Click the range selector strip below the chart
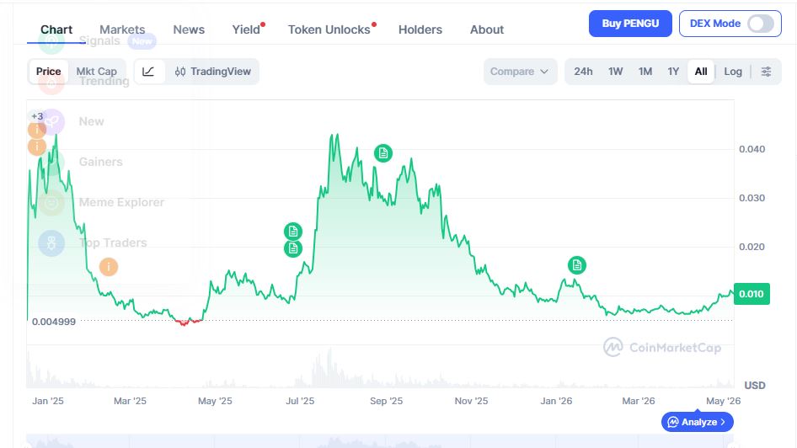This screenshot has height=448, width=797. (x=380, y=441)
